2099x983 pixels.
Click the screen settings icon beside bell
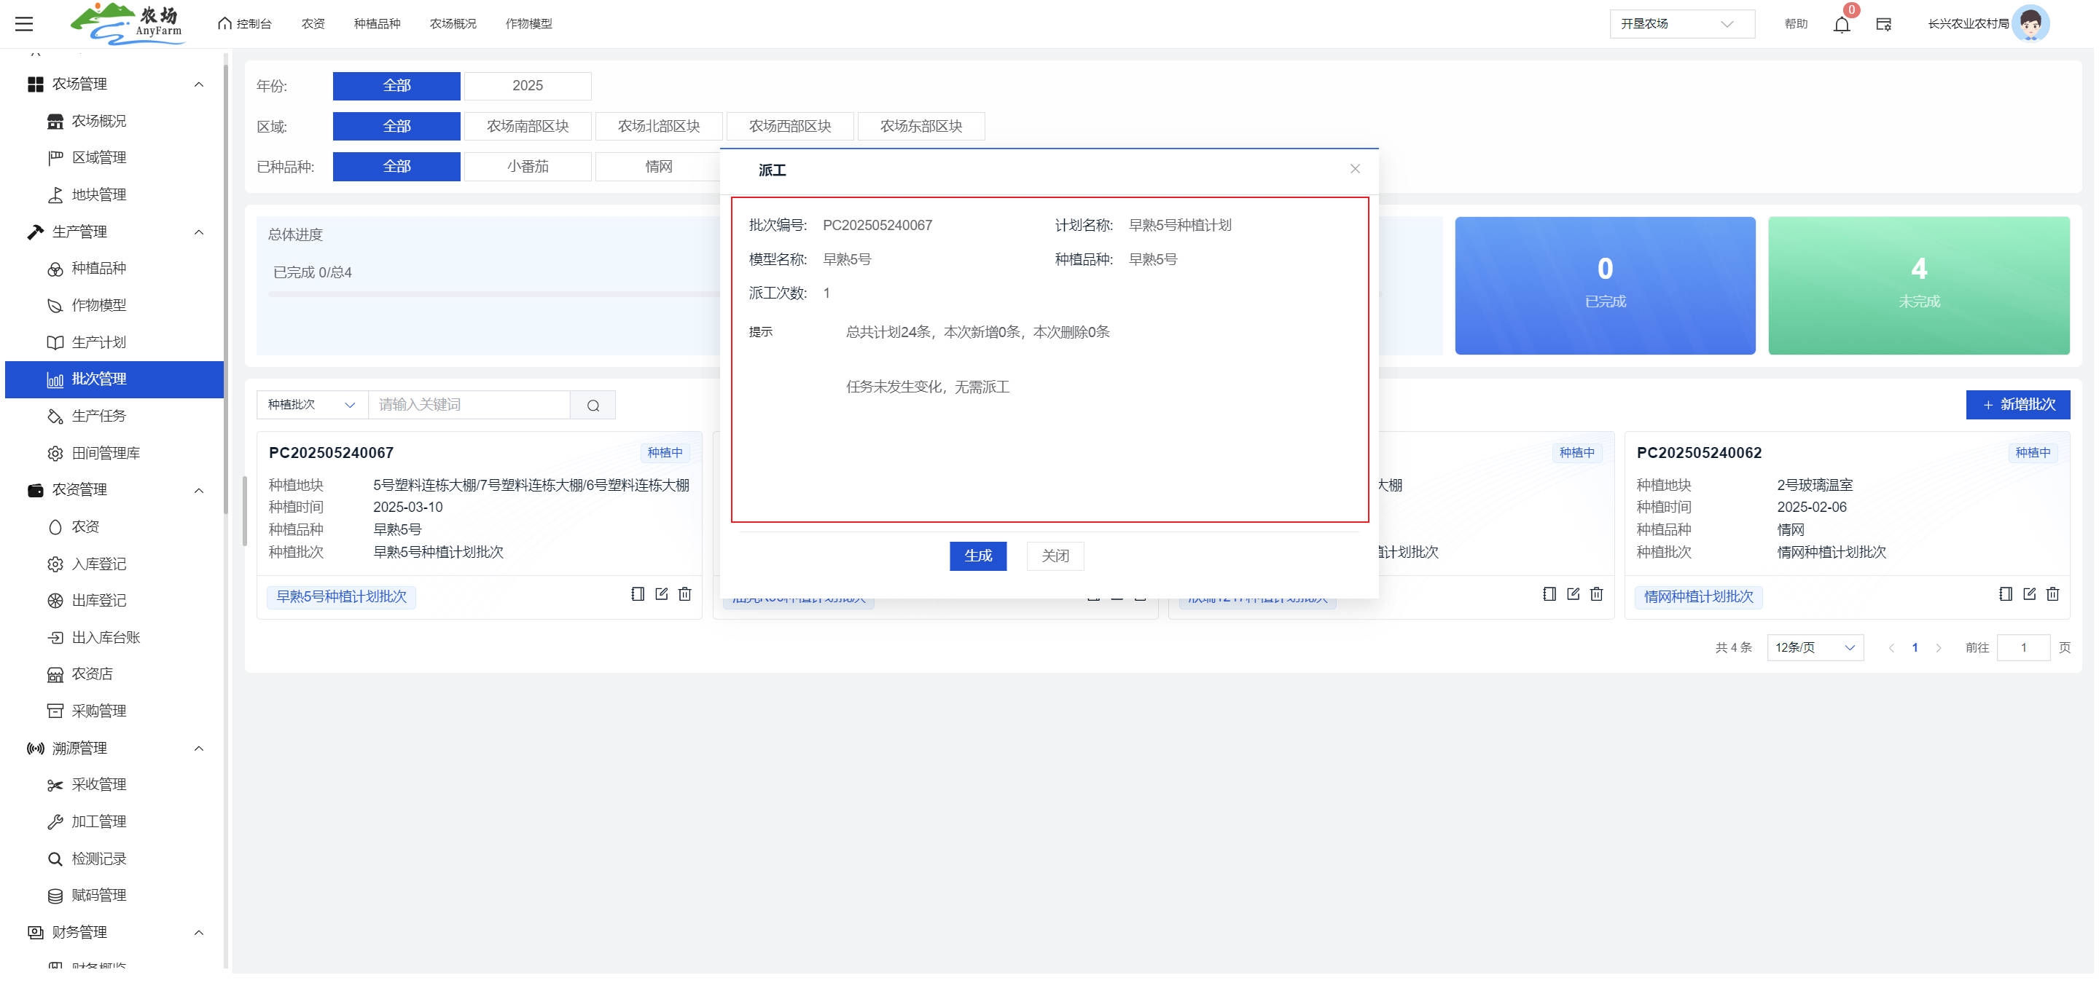(x=1883, y=25)
